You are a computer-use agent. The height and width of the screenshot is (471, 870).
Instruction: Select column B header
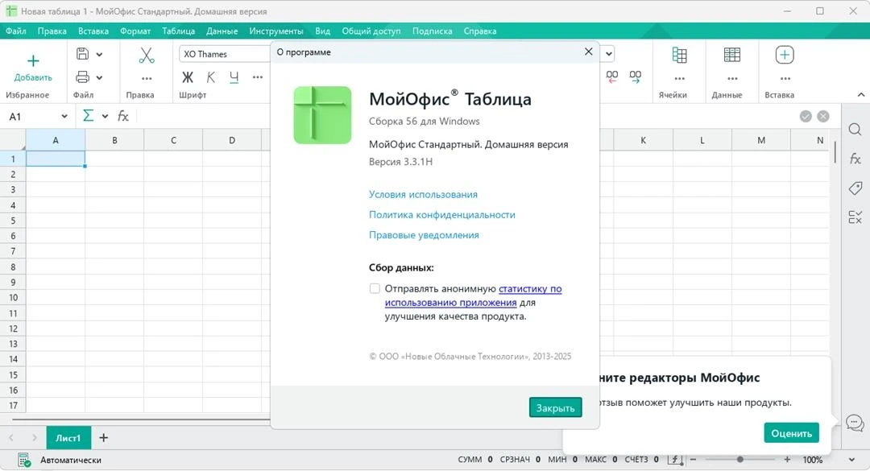tap(115, 140)
